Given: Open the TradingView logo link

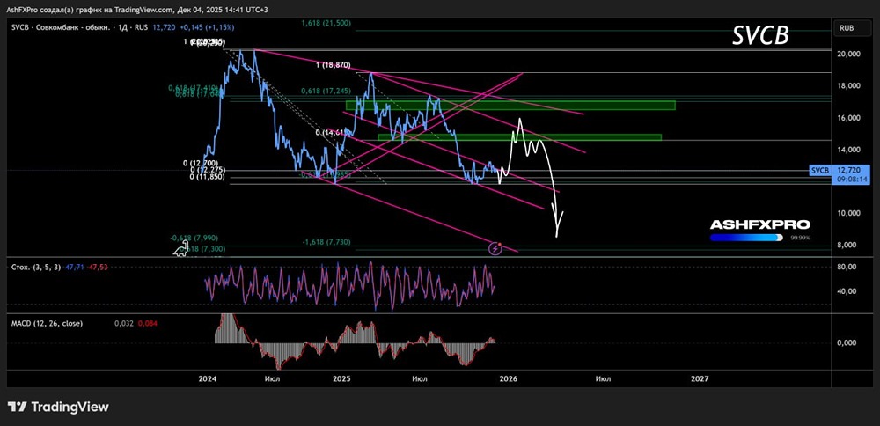Looking at the screenshot, I should pyautogui.click(x=58, y=407).
